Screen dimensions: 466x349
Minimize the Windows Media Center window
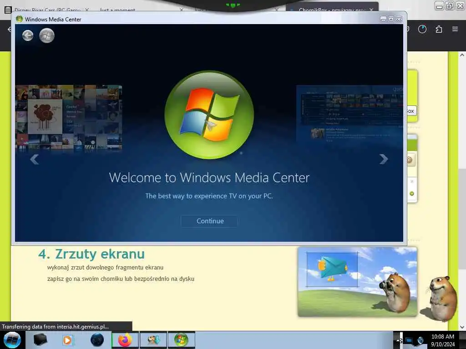383,19
